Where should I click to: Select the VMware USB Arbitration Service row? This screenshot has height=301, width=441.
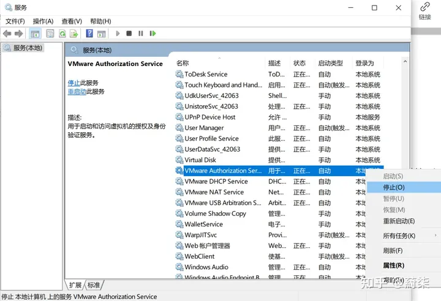coord(270,203)
